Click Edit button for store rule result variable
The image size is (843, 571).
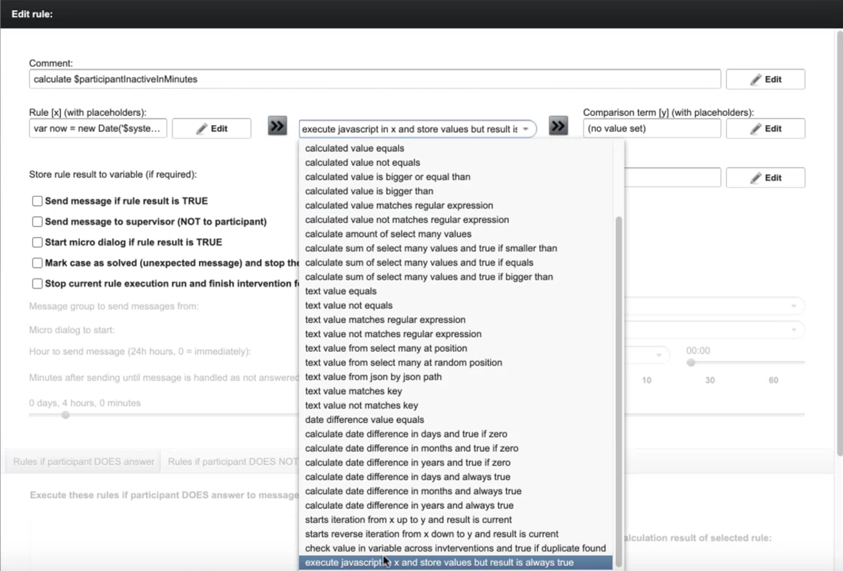pyautogui.click(x=765, y=177)
